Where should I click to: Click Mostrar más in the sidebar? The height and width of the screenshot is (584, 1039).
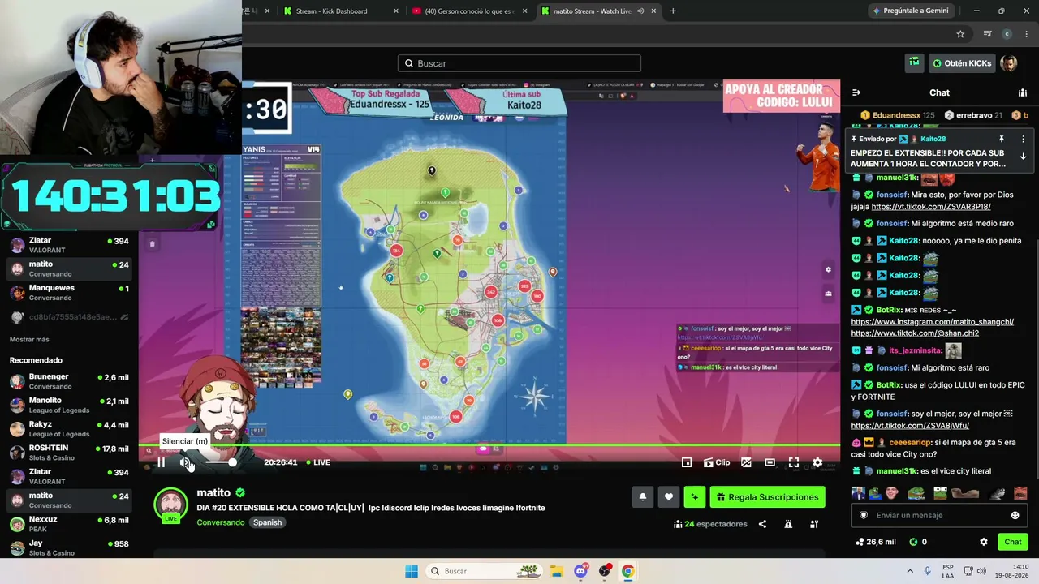click(29, 340)
